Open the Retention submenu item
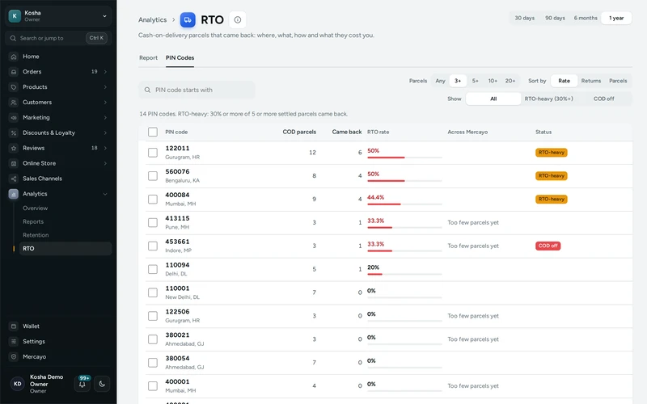Viewport: 647px width, 404px height. point(36,235)
